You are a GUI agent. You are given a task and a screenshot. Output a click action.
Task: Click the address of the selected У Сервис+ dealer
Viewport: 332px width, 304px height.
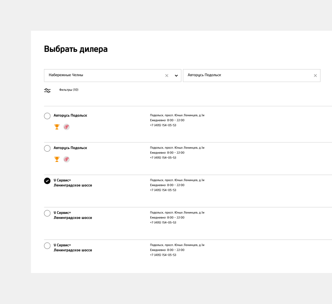click(177, 180)
